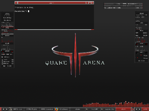Click the Swap meter in the right gkrellm
149x111 pixels.
pos(142,58)
